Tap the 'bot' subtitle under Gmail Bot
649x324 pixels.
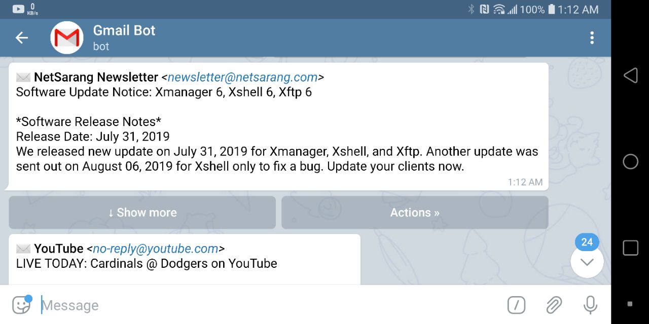[101, 46]
